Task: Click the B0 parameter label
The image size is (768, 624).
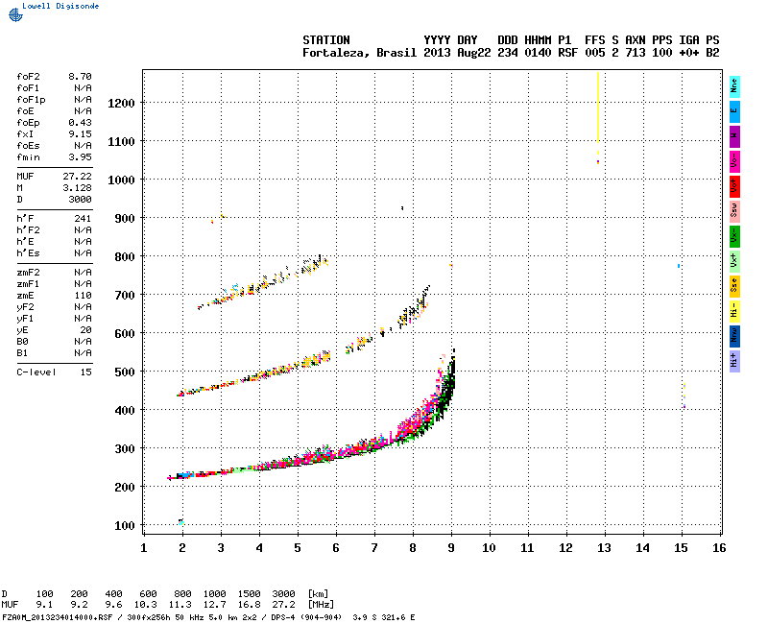Action: coord(22,342)
